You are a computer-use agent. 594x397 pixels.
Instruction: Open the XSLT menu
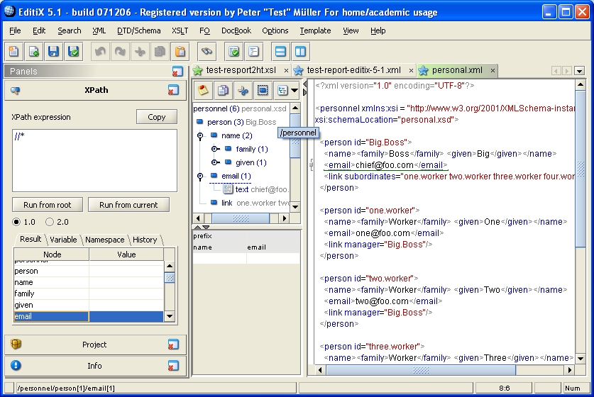click(180, 30)
